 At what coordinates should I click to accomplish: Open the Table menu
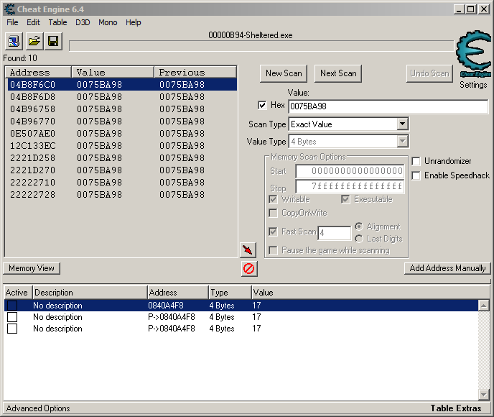(x=57, y=22)
